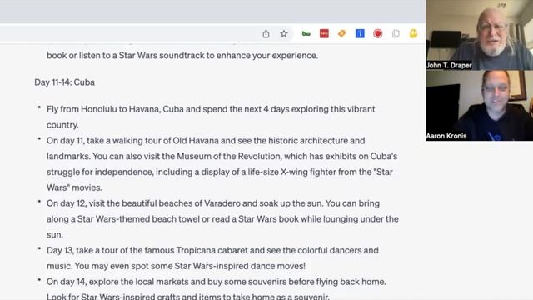This screenshot has width=533, height=300.
Task: Select Aaron Kronis video tile
Action: tap(480, 106)
